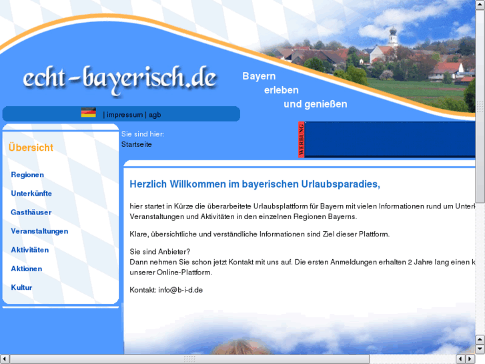The width and height of the screenshot is (485, 364).
Task: Click the Kontakt info@b-i-d.de text
Action: pos(166,290)
